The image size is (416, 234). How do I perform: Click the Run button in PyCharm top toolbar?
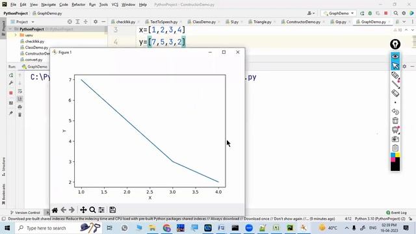coord(362,13)
